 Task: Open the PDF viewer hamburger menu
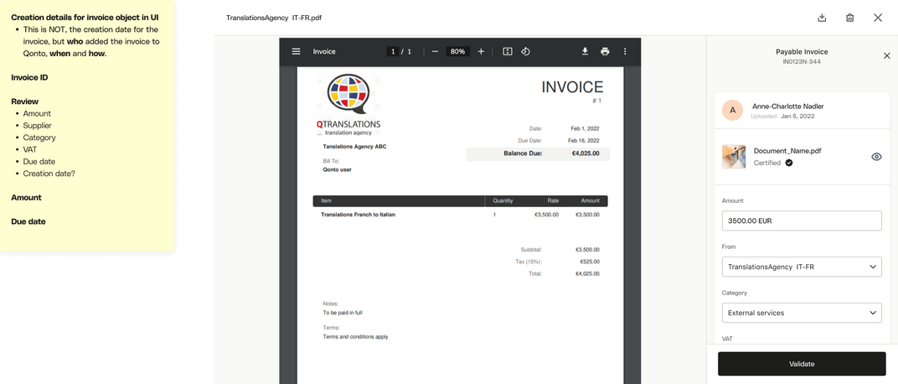click(x=296, y=51)
